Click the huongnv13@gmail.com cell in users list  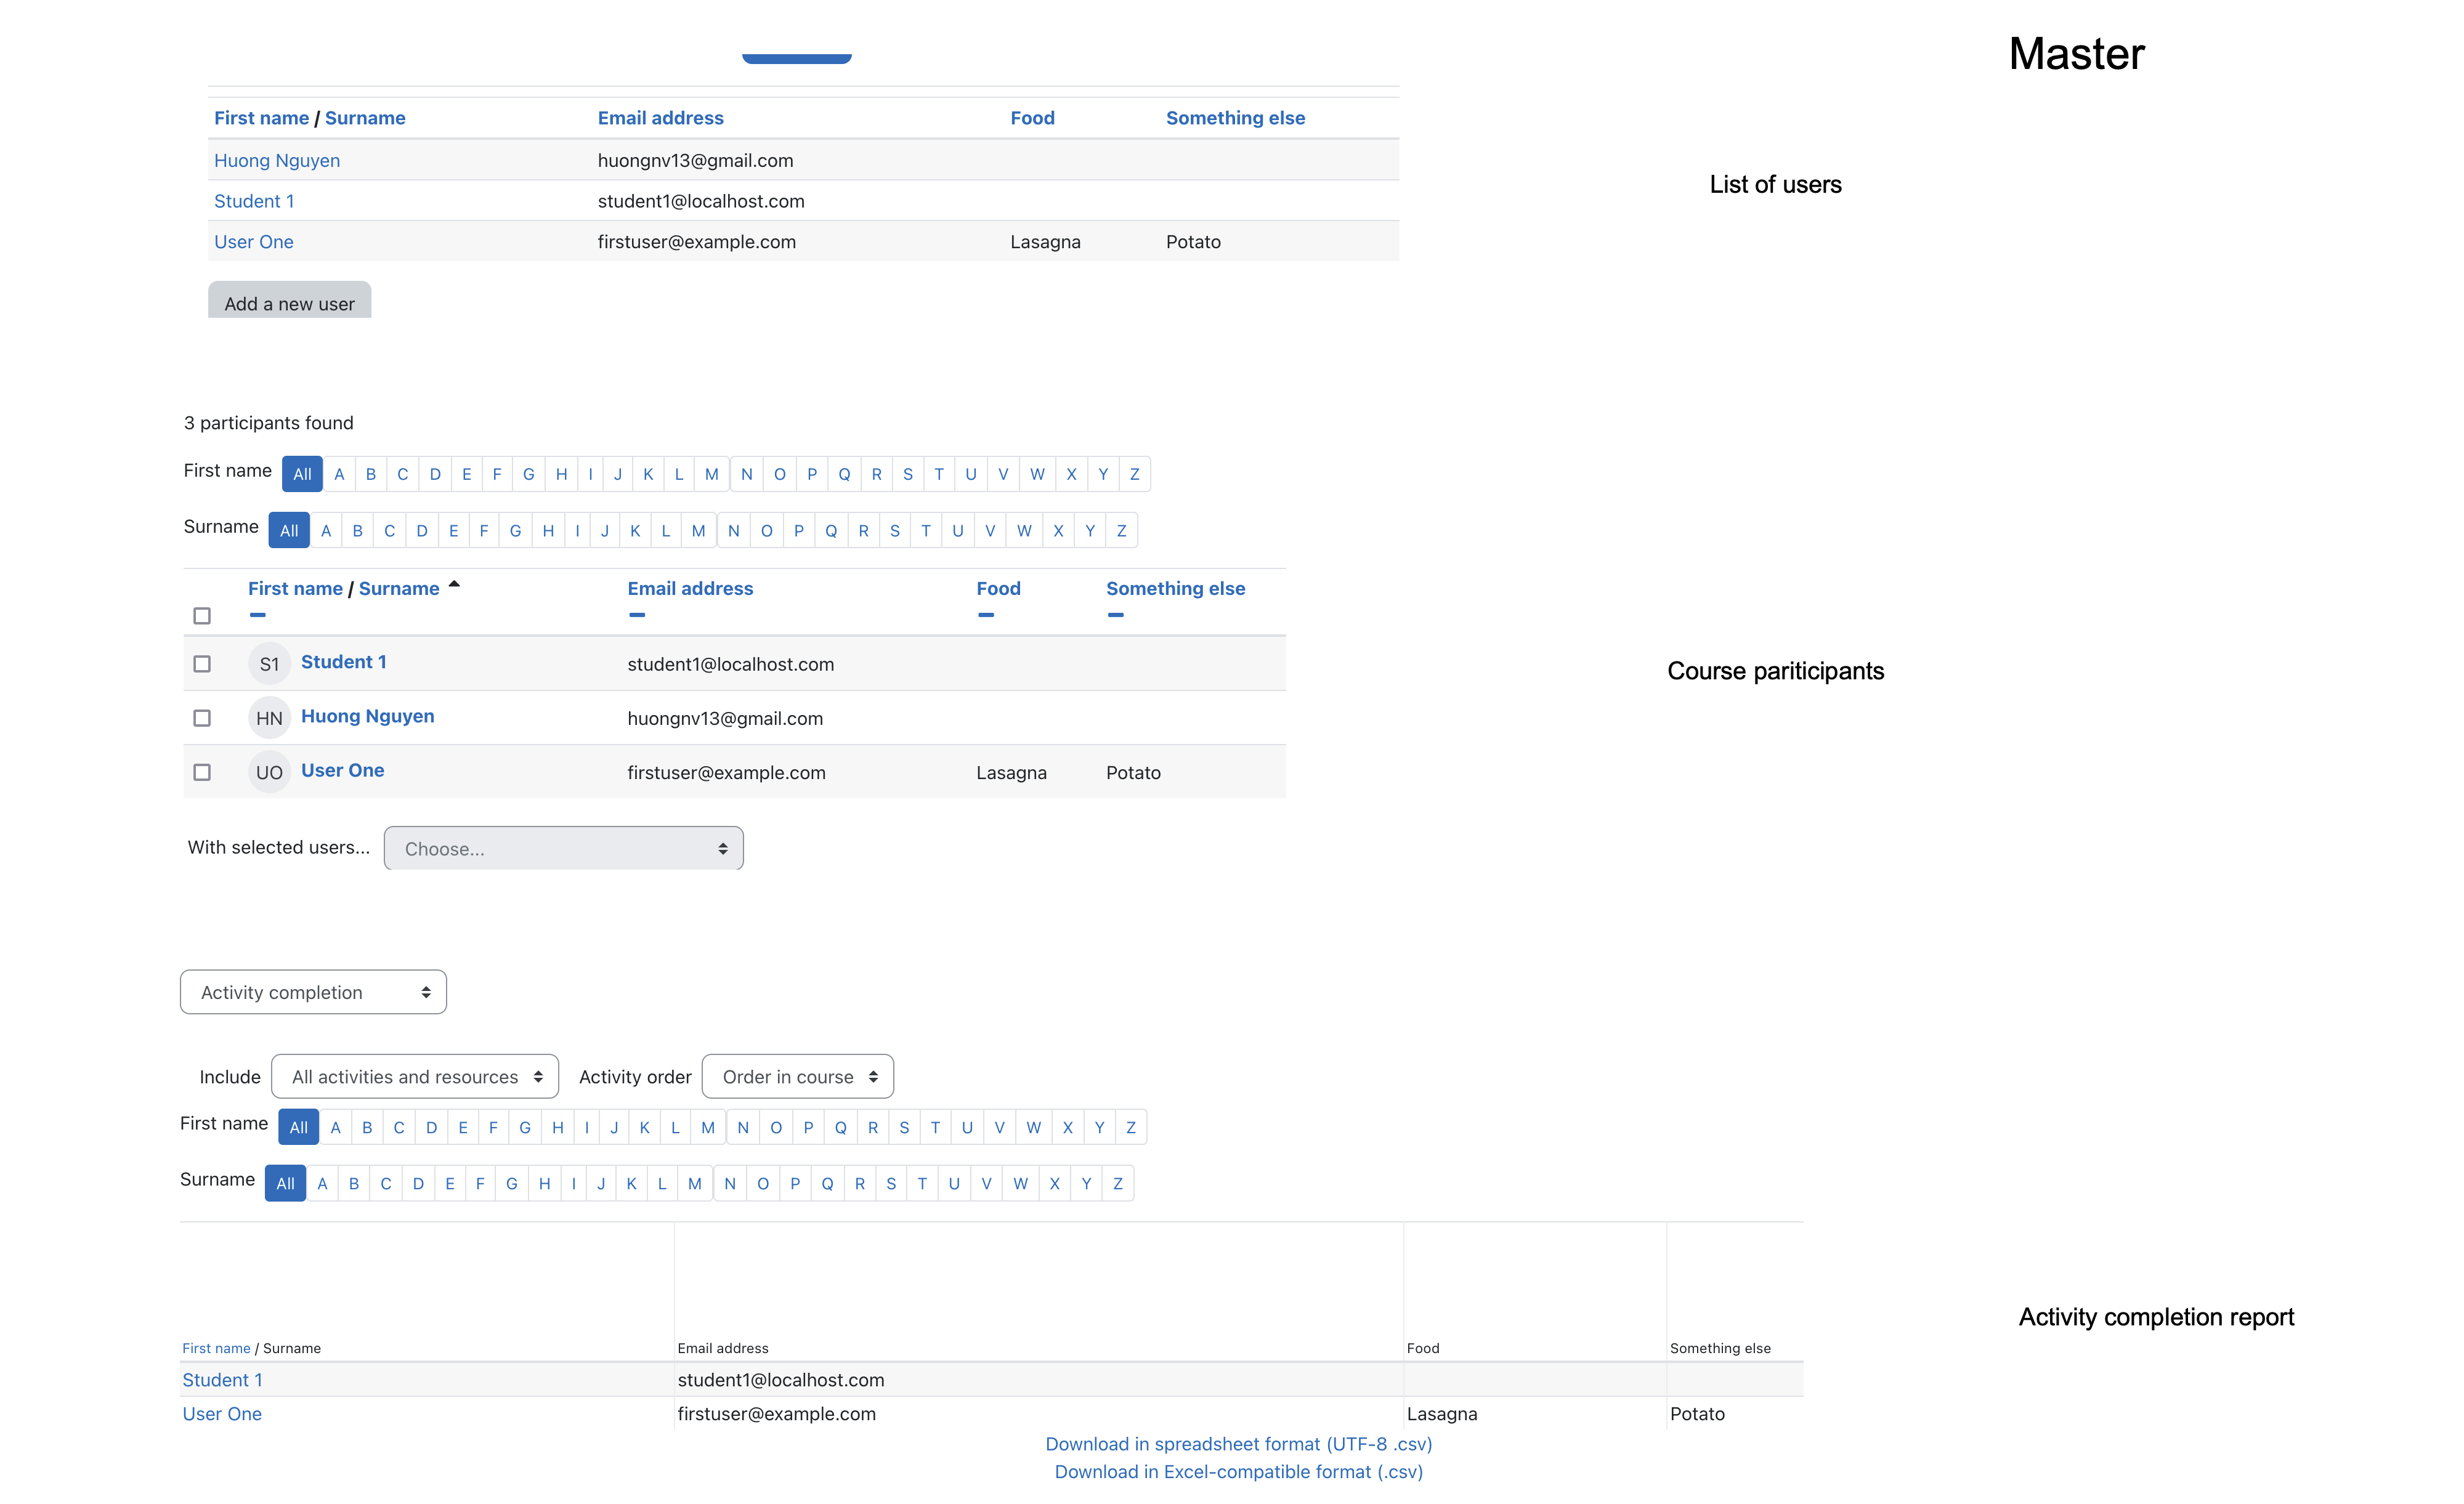pyautogui.click(x=696, y=160)
